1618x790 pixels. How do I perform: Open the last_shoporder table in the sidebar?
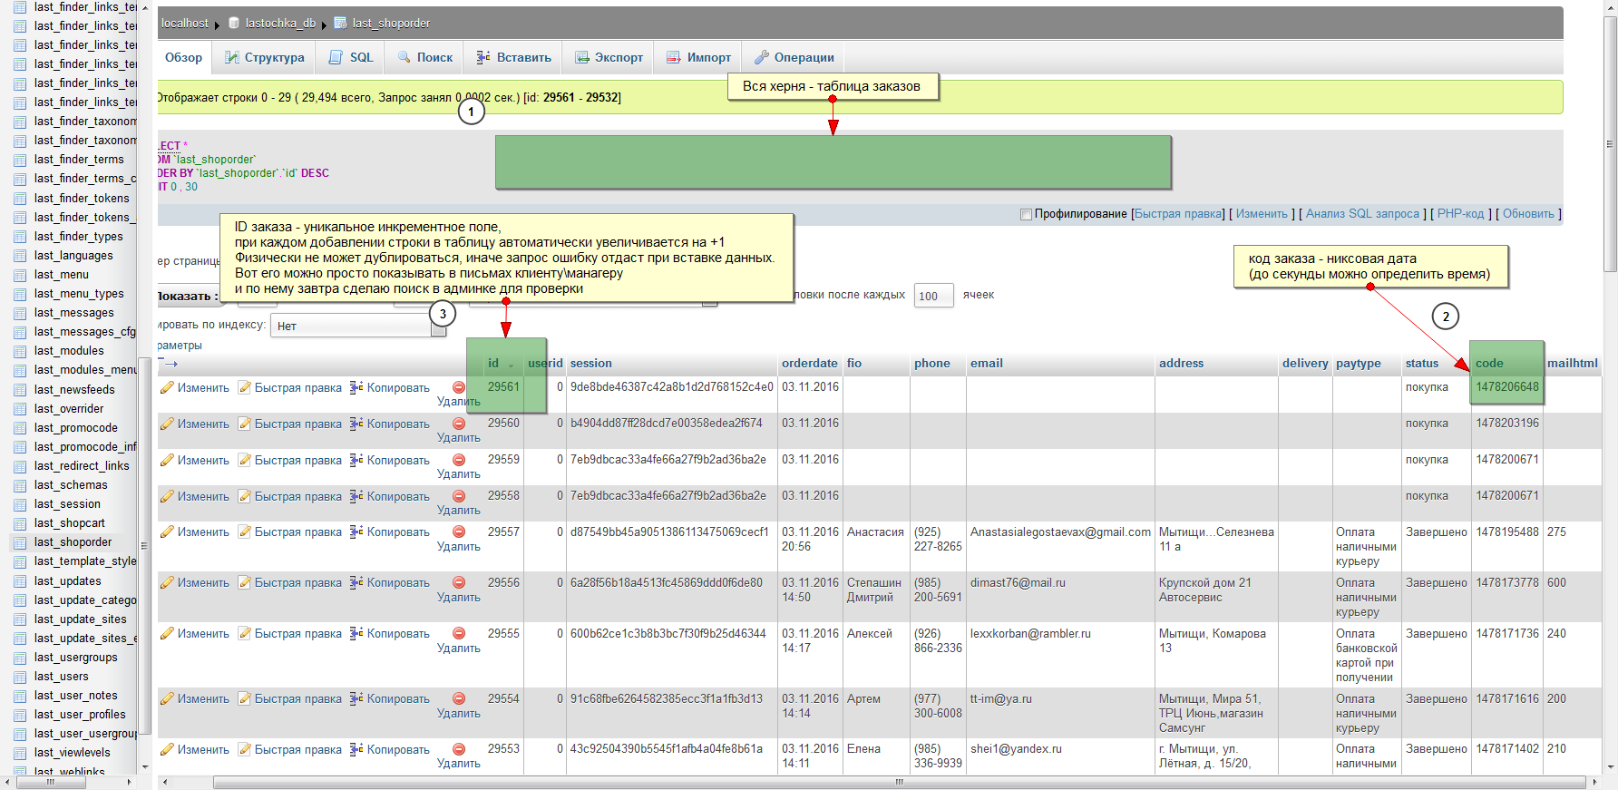pyautogui.click(x=73, y=542)
